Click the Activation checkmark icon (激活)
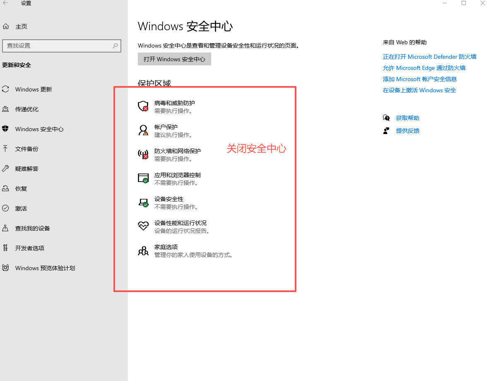This screenshot has height=381, width=491. [x=5, y=208]
